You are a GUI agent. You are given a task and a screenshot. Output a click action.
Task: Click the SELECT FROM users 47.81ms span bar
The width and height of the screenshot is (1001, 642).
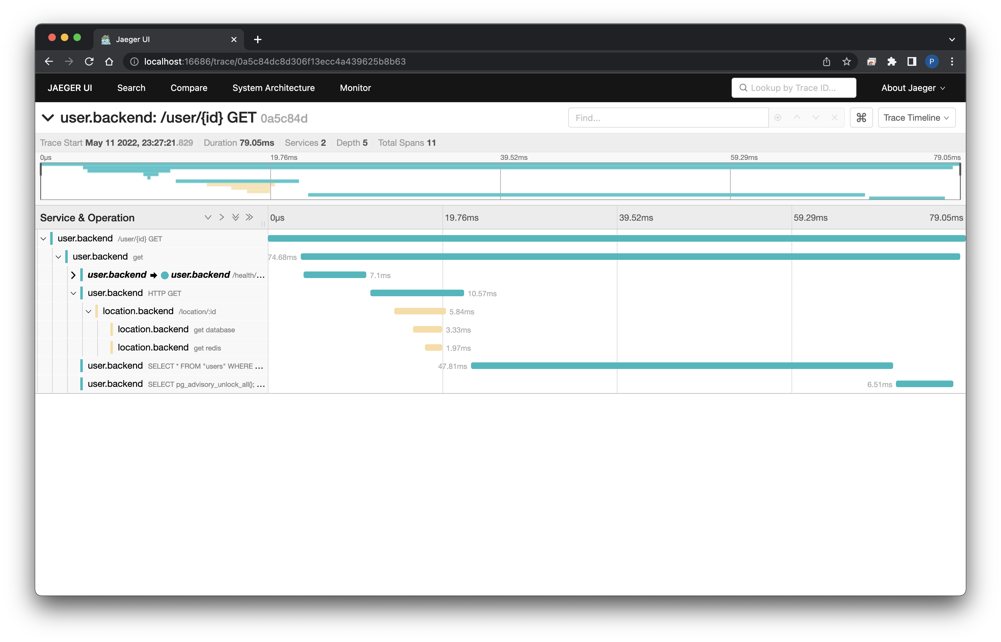click(681, 366)
